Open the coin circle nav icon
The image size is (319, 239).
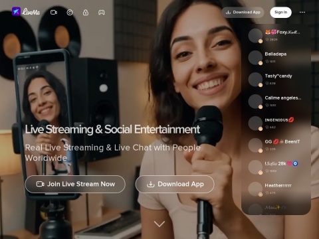click(x=70, y=13)
